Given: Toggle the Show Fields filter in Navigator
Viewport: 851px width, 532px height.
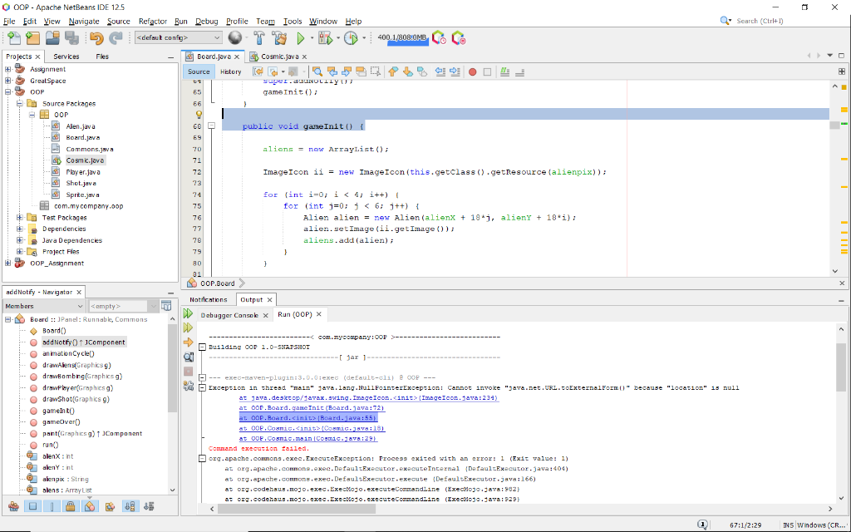Looking at the screenshot, I should 32,506.
